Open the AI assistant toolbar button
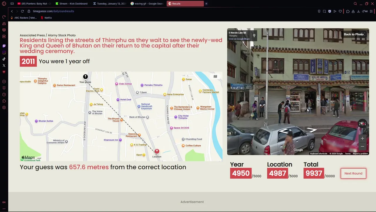 tap(365, 11)
